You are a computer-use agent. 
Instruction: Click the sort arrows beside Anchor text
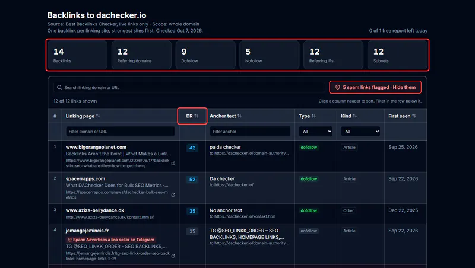point(239,116)
